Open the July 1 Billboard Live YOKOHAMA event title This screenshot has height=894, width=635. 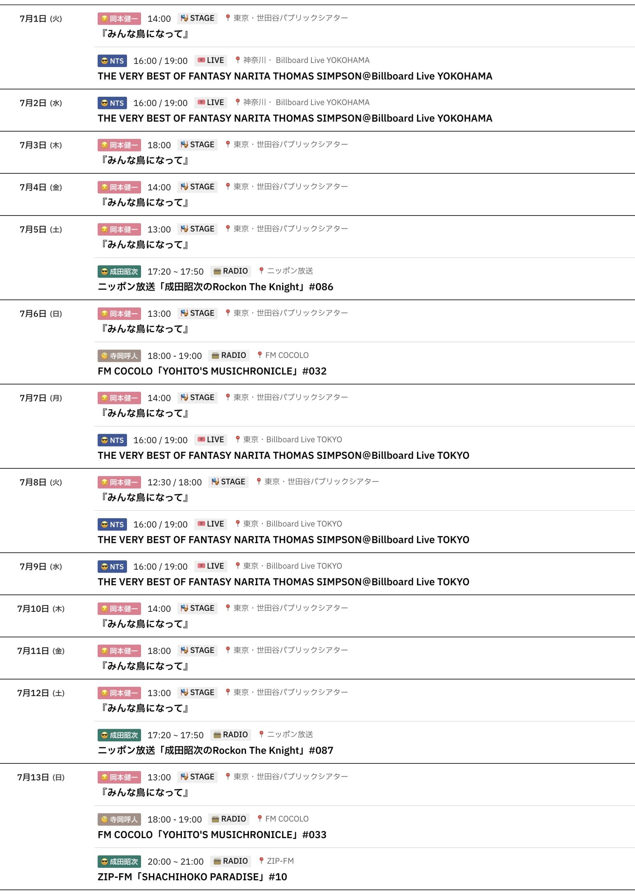295,76
